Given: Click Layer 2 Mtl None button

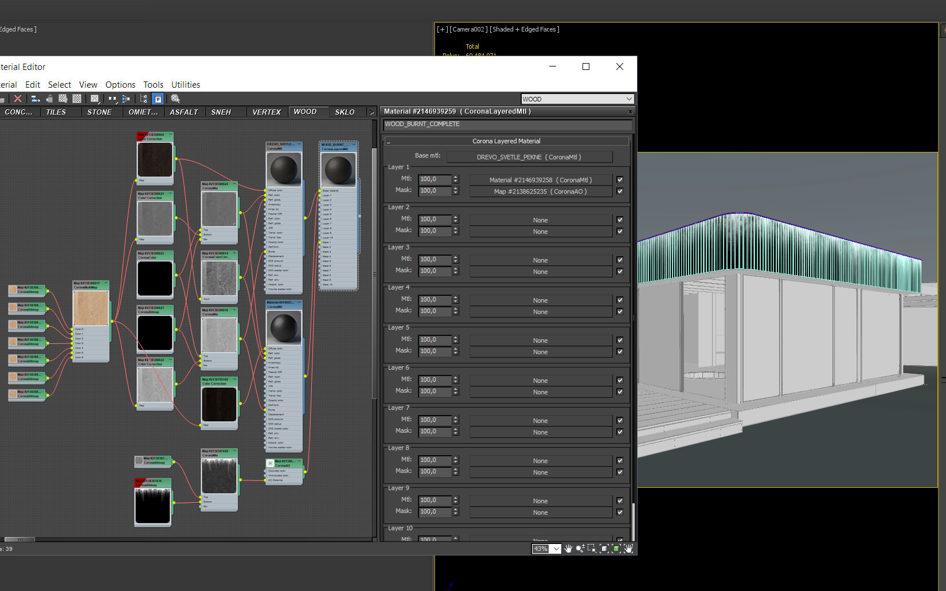Looking at the screenshot, I should 541,220.
